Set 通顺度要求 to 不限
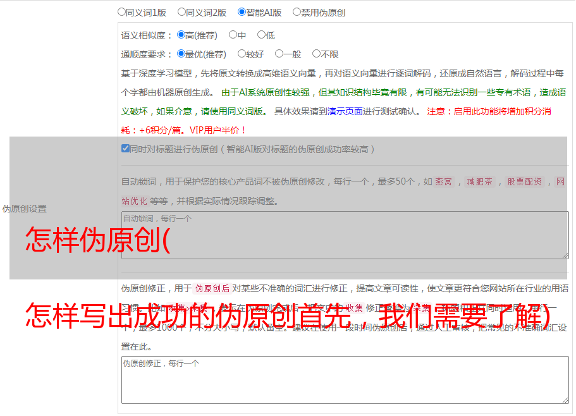The height and width of the screenshot is (416, 576). (x=316, y=54)
